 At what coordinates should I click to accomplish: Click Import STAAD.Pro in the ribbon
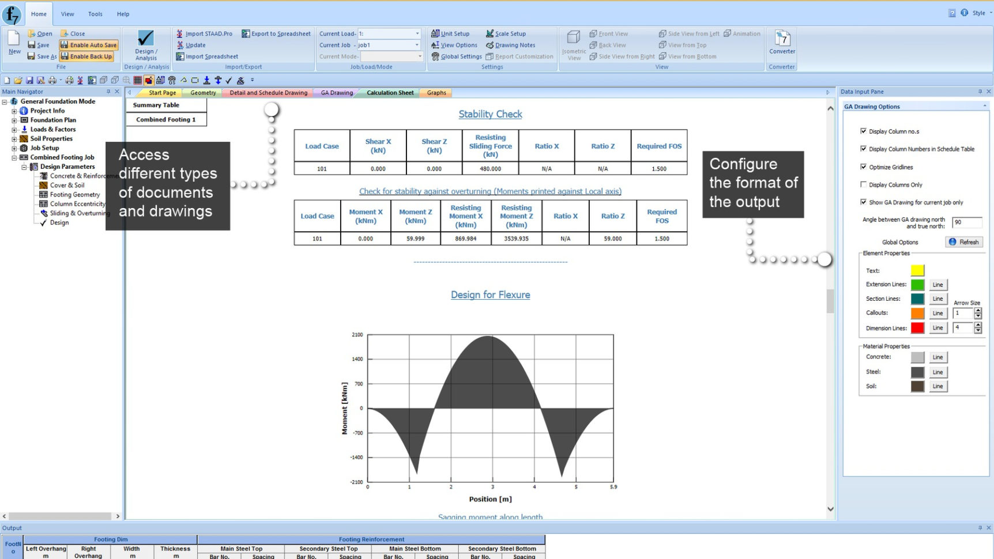(x=206, y=33)
